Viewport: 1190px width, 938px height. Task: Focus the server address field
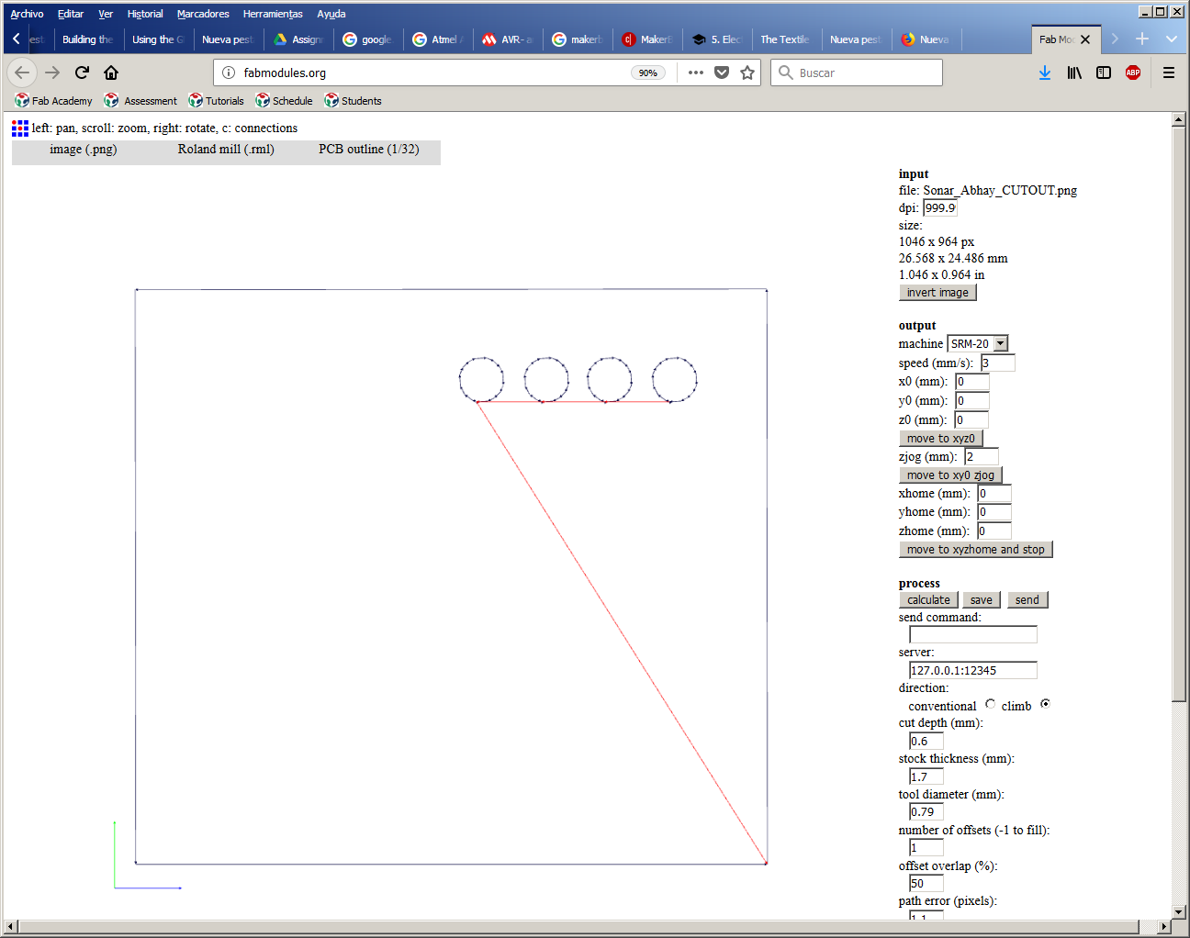973,670
